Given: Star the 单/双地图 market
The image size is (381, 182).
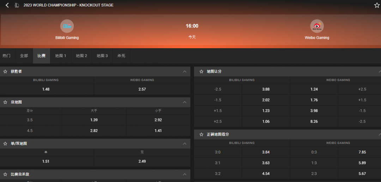Looking at the screenshot, I should tap(5, 144).
